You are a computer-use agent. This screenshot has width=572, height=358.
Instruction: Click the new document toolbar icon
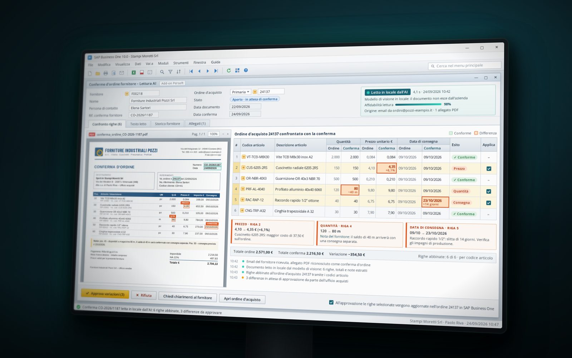(90, 73)
